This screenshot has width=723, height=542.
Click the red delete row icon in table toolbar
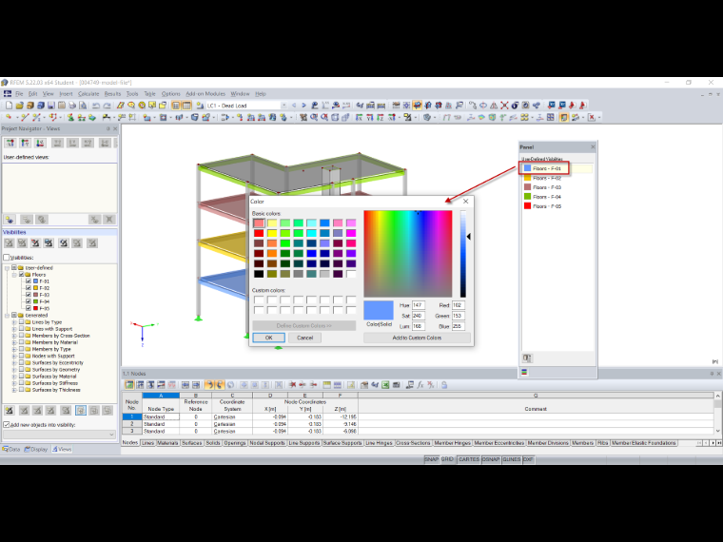click(292, 385)
